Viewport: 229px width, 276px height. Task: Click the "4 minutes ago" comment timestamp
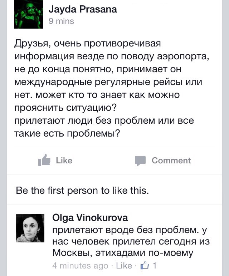80,266
